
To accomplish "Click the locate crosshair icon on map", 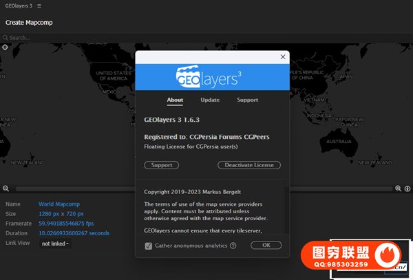I will tap(6, 47).
